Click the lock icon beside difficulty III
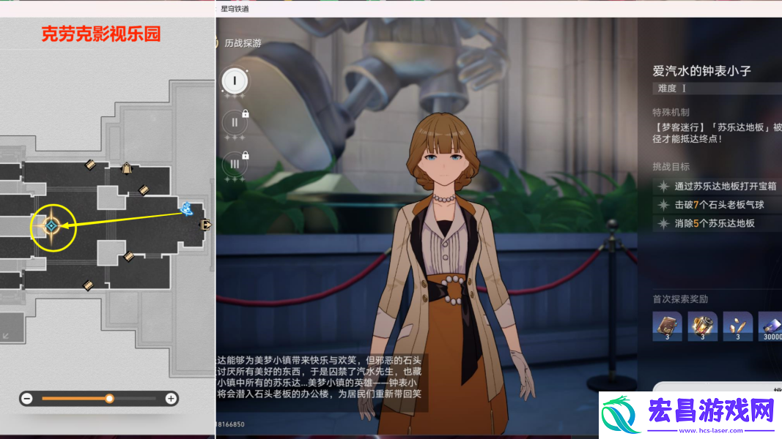 coord(246,155)
